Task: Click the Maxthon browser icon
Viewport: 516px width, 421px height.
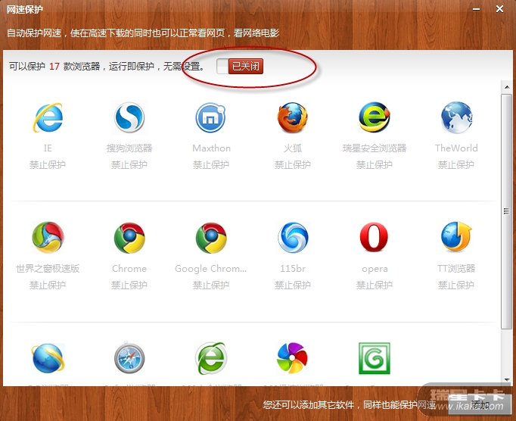Action: point(210,117)
